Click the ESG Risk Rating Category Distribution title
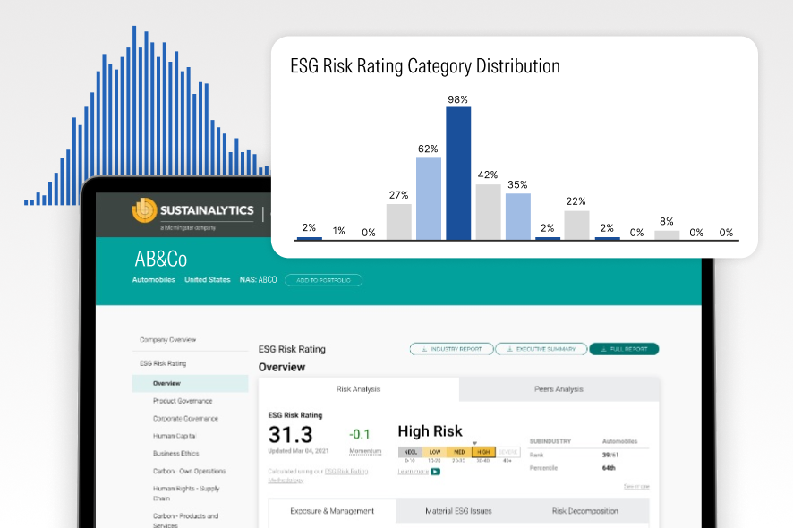 [425, 66]
